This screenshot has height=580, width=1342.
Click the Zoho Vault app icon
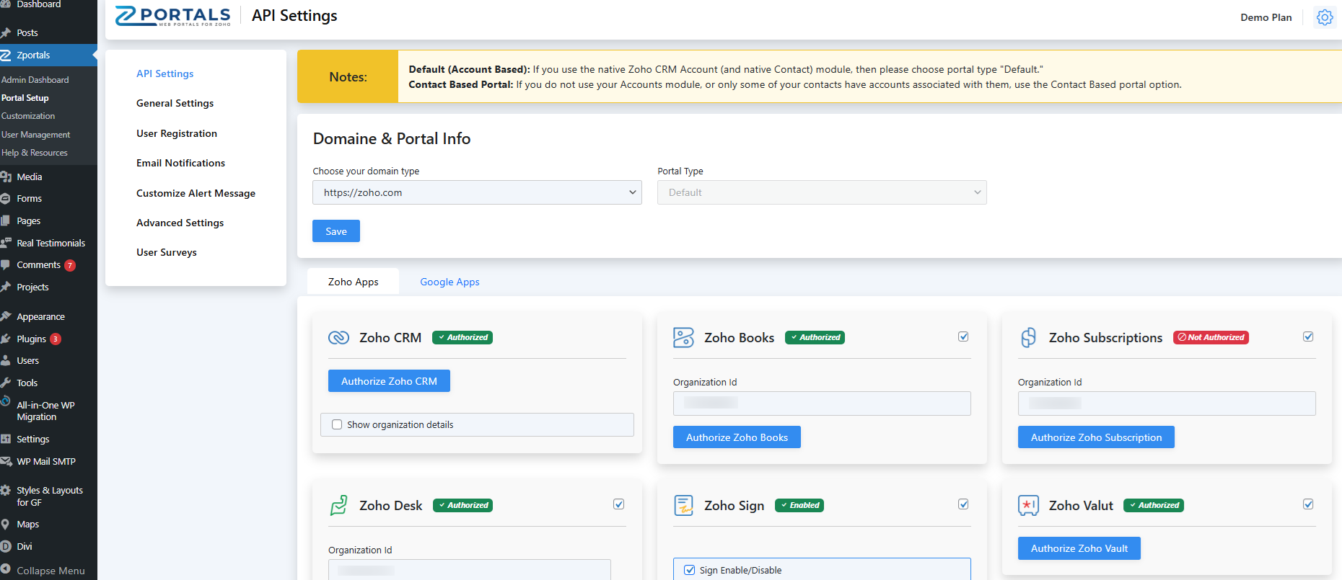[1028, 505]
